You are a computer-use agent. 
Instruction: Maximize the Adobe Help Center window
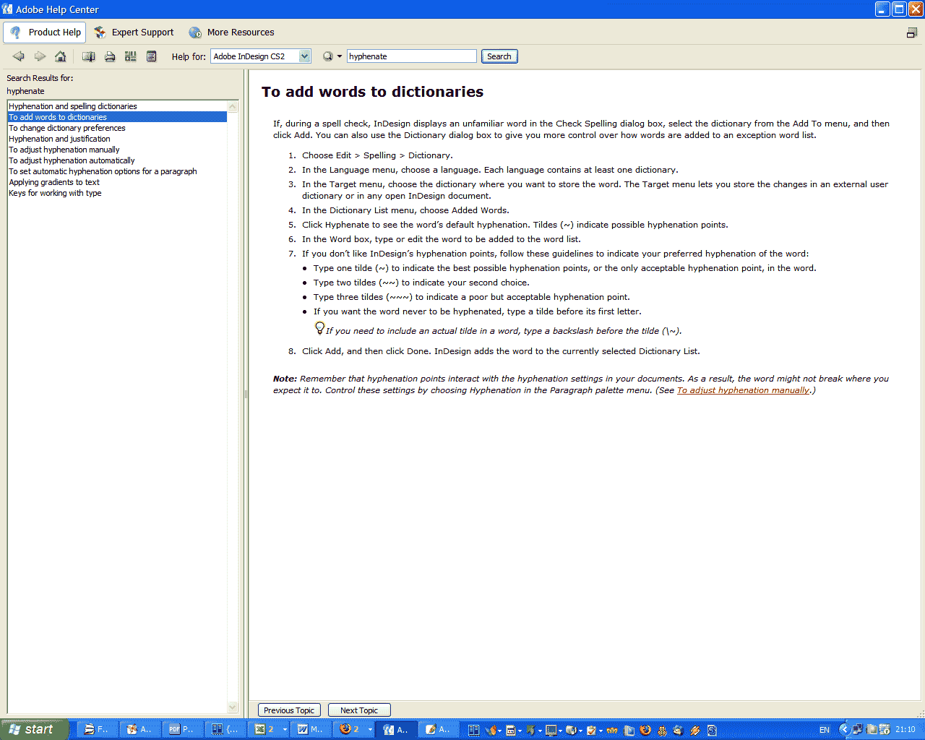(x=899, y=9)
